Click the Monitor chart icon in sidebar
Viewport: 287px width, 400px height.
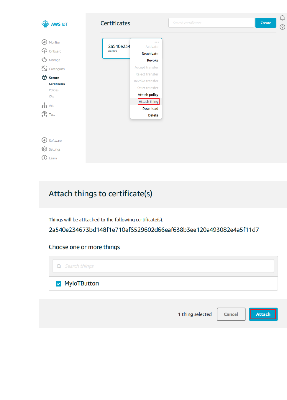tap(44, 42)
